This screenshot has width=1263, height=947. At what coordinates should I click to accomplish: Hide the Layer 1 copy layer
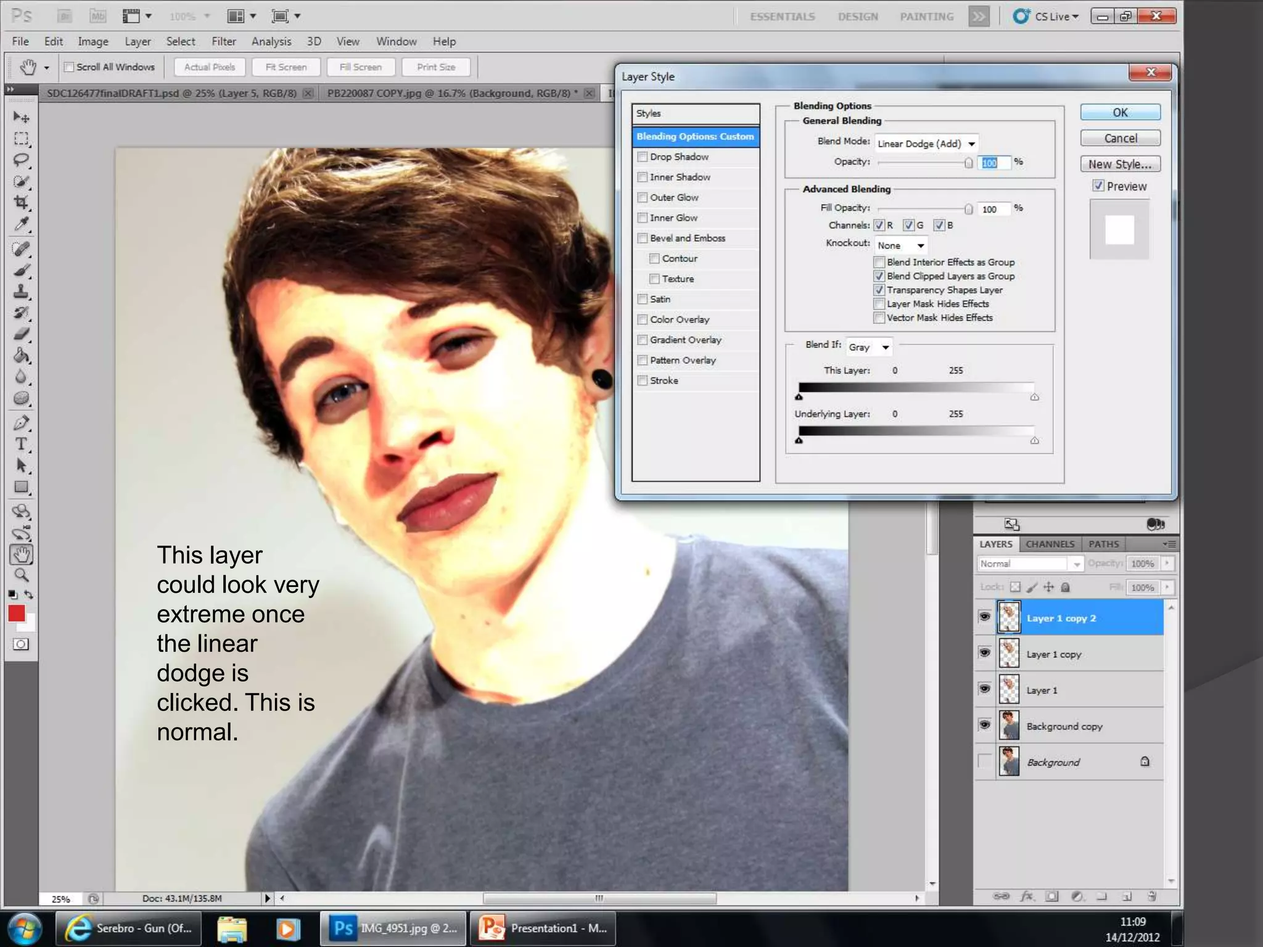pos(985,653)
